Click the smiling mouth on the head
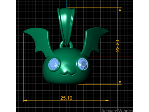The width and height of the screenshot is (149, 112). pyautogui.click(x=68, y=74)
